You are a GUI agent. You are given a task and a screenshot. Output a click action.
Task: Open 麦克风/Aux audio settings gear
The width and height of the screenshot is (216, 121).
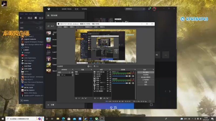point(133,76)
